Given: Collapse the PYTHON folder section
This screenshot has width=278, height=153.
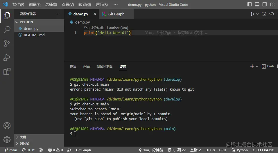Looking at the screenshot, I should 39,22.
